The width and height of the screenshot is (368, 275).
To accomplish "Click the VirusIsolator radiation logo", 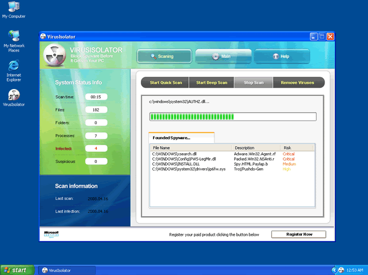I will click(x=56, y=56).
